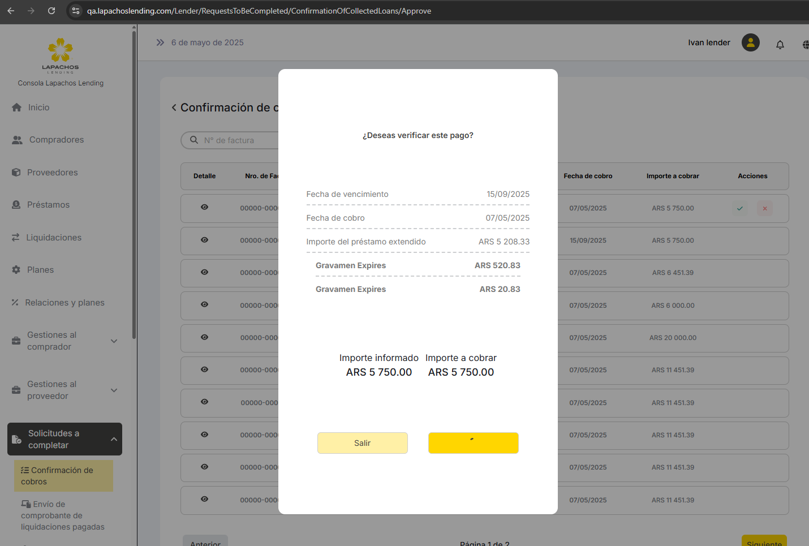Screen dimensions: 809x546
Task: Click the green approve checkmark icon
Action: [739, 208]
